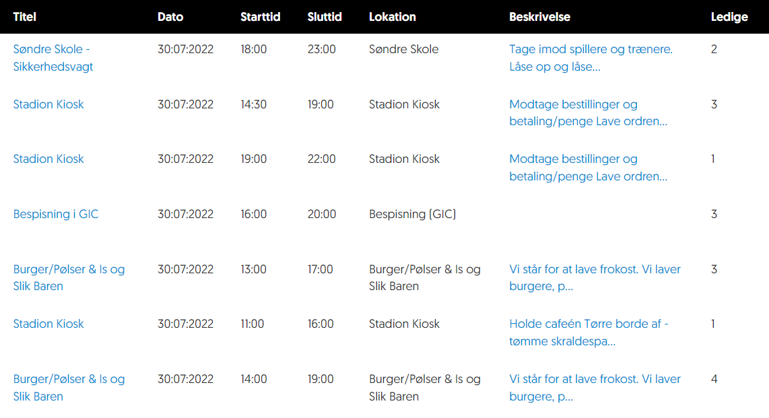The width and height of the screenshot is (769, 418).
Task: Open the Stadion Kiosk shift starting 14:30
Action: 48,104
